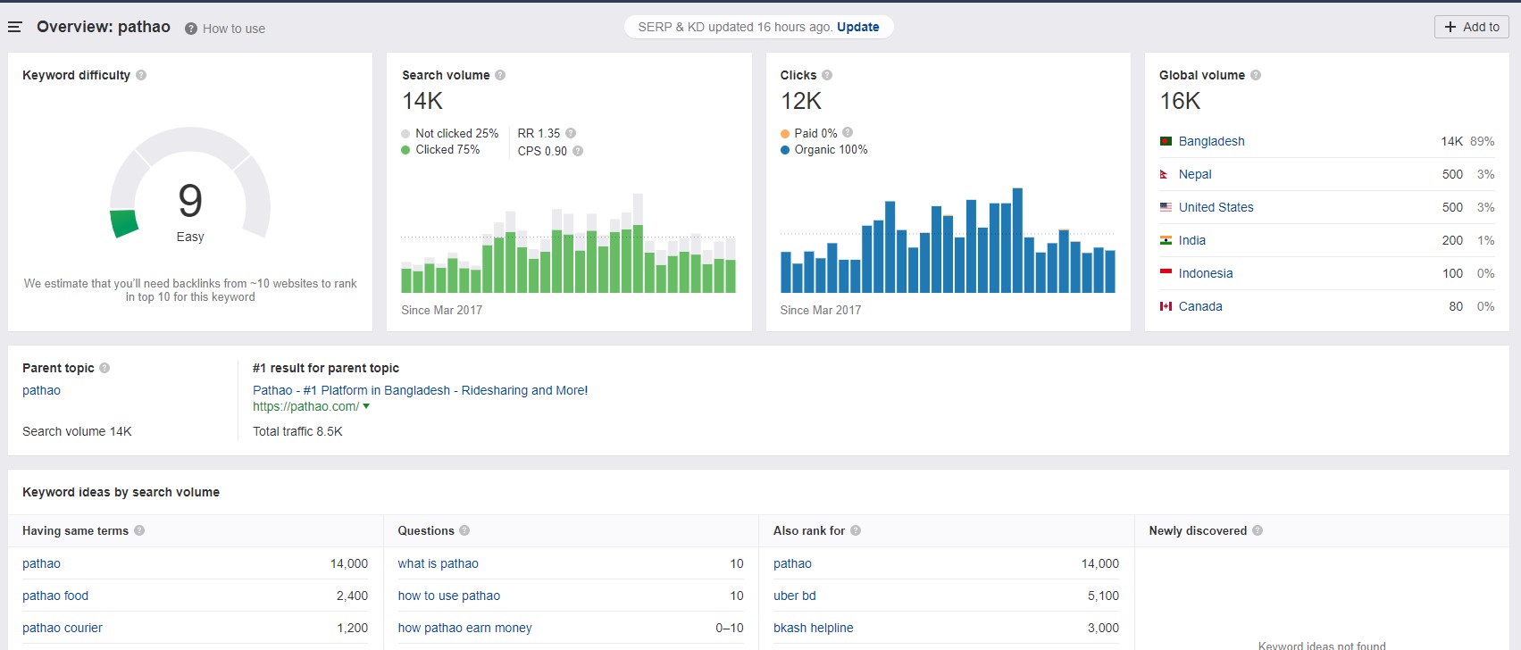Open Indonesia country link
The width and height of the screenshot is (1521, 650).
click(1206, 273)
